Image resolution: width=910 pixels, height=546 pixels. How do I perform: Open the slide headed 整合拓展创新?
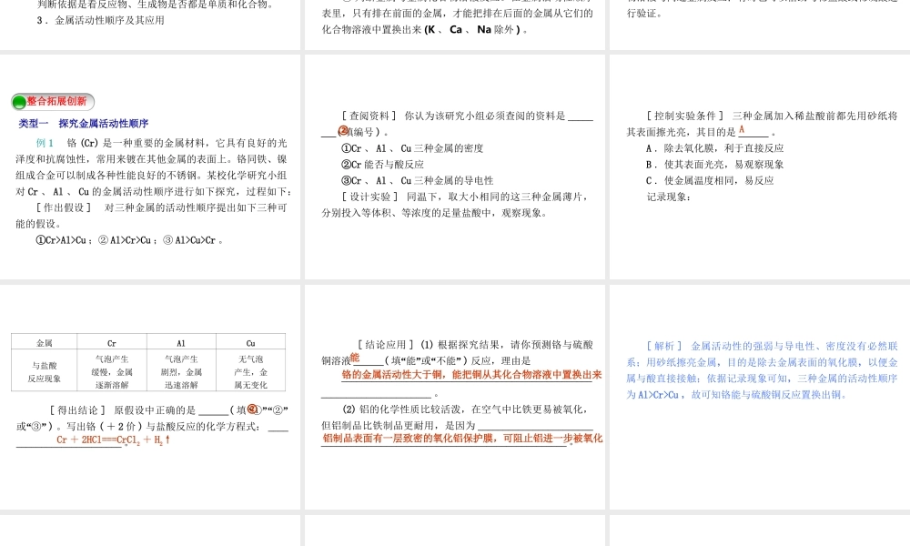[x=150, y=167]
